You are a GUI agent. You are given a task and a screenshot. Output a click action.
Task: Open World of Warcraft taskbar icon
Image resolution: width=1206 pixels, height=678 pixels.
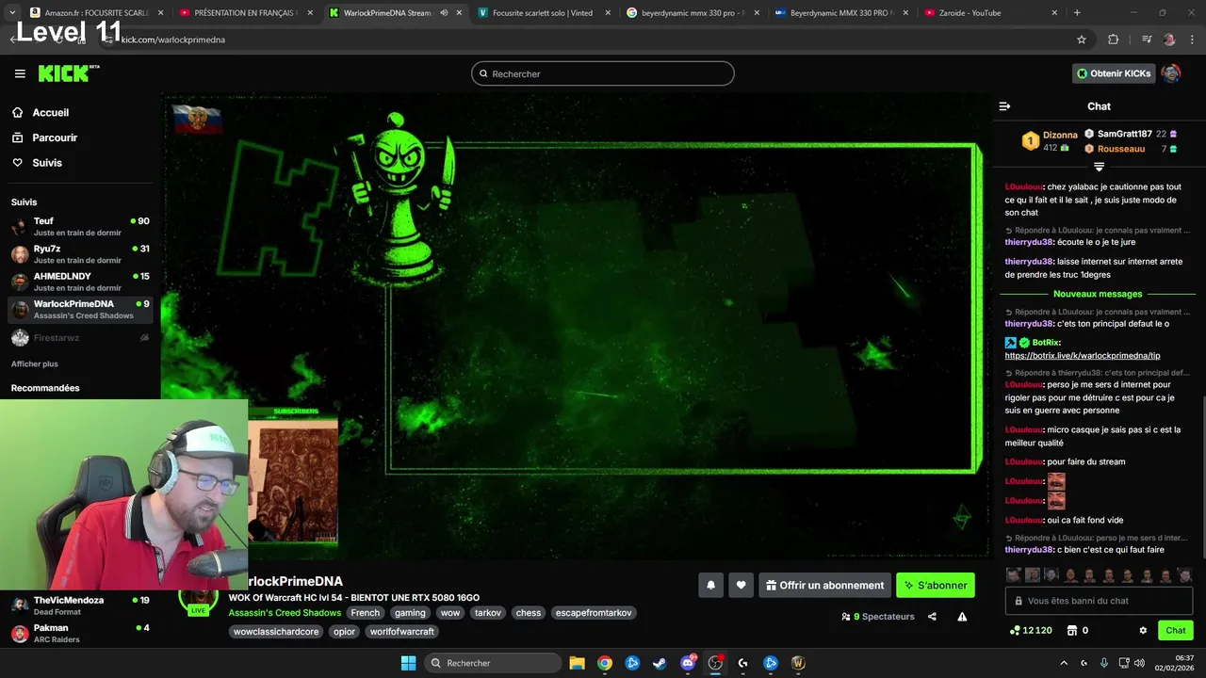(x=798, y=663)
